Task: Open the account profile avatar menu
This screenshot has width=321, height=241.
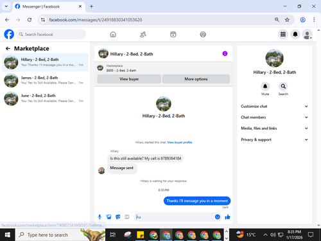Action: (x=307, y=34)
